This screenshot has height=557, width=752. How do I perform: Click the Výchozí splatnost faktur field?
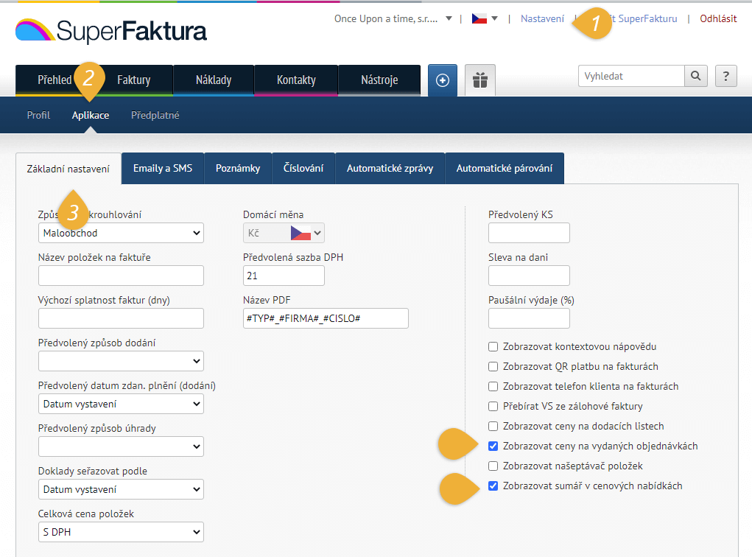tap(121, 318)
